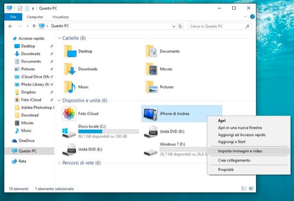This screenshot has height=201, width=294.
Task: Refresh the Questo PC view
Action: [180, 26]
